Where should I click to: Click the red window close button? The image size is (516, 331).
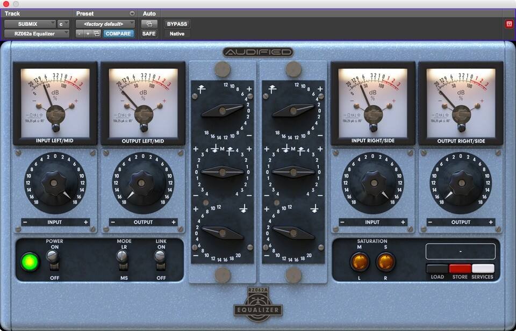click(6, 4)
